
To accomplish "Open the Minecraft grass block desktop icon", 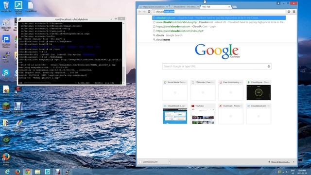I will click(x=6, y=108).
